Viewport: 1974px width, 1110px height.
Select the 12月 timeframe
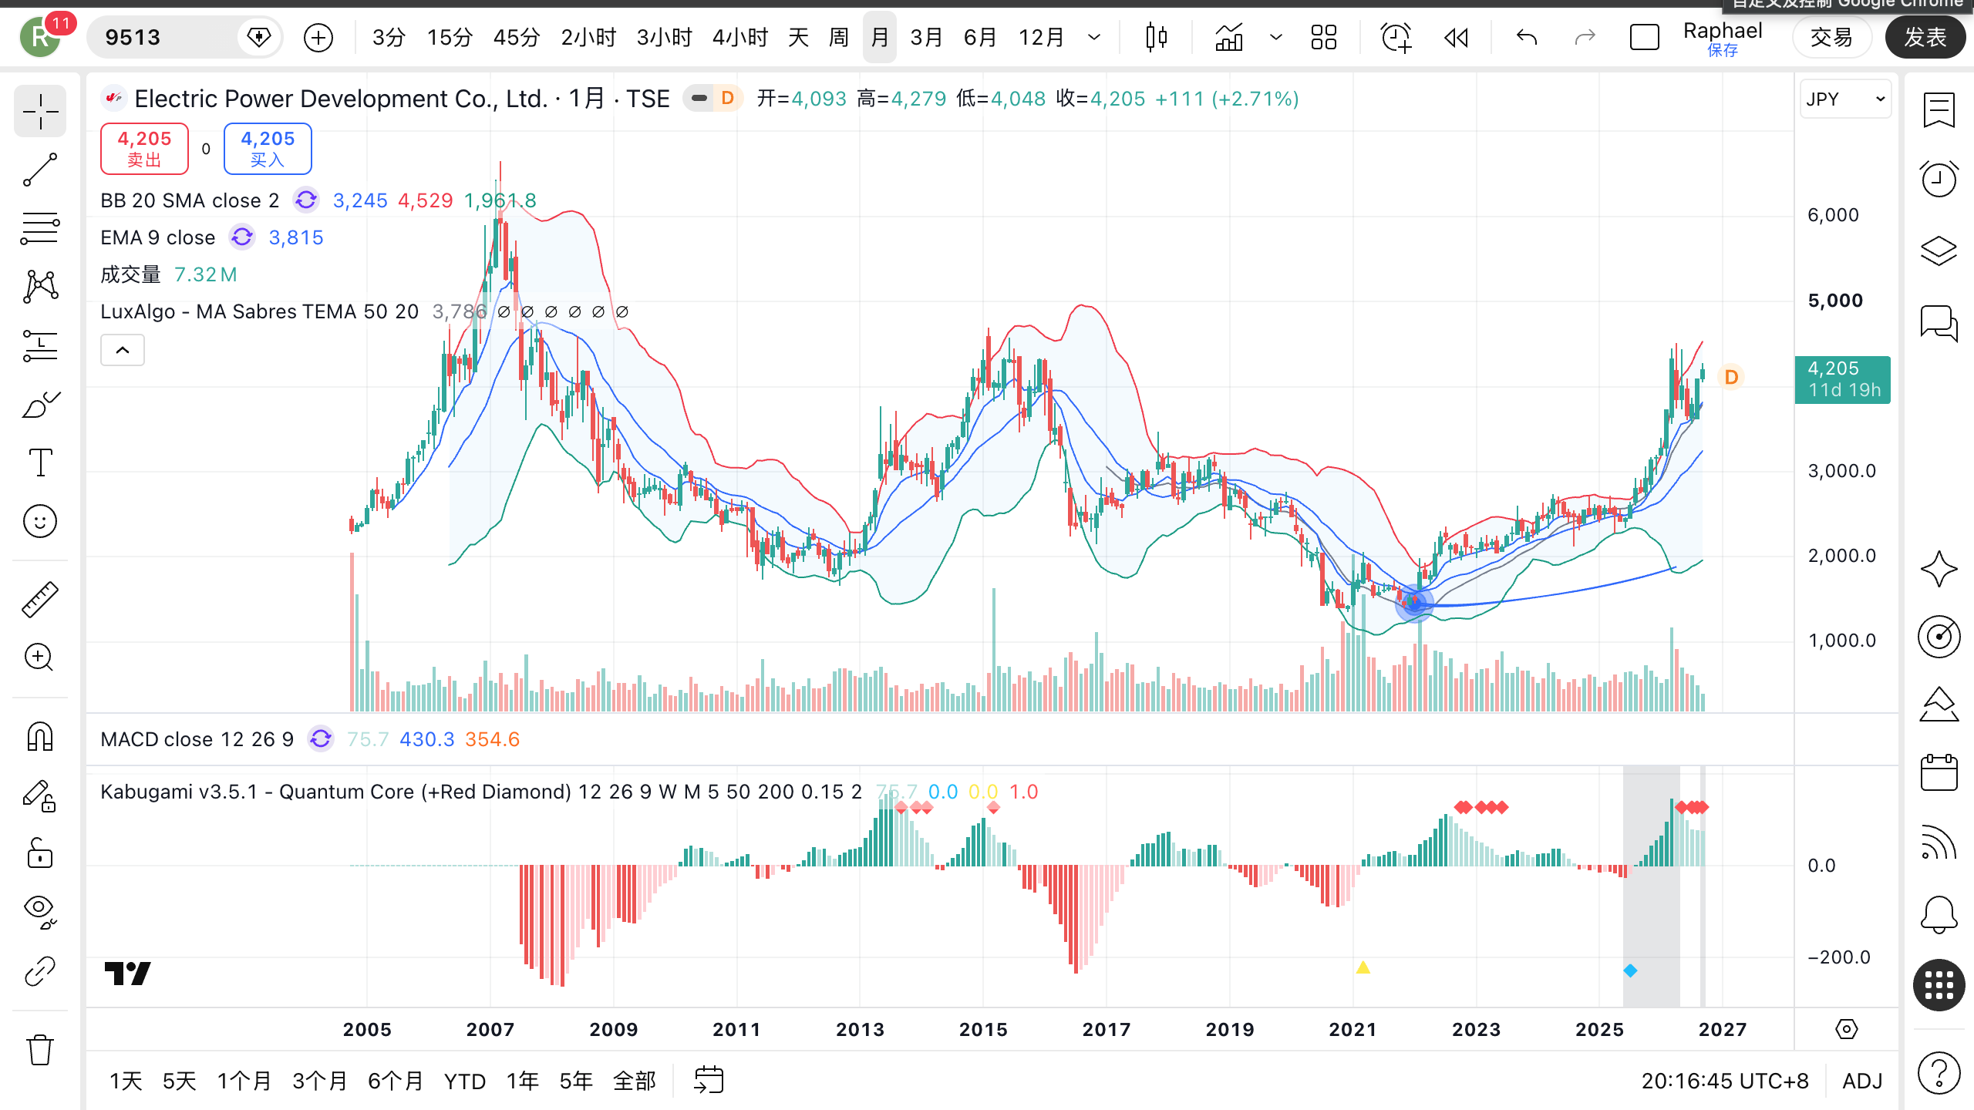tap(1041, 37)
